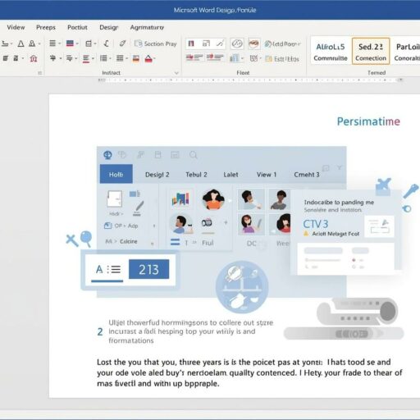Click the orange lips picture icon
The height and width of the screenshot is (420, 420).
pyautogui.click(x=254, y=43)
